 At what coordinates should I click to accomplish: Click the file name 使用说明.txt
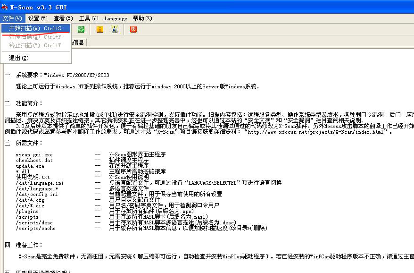(x=33, y=177)
